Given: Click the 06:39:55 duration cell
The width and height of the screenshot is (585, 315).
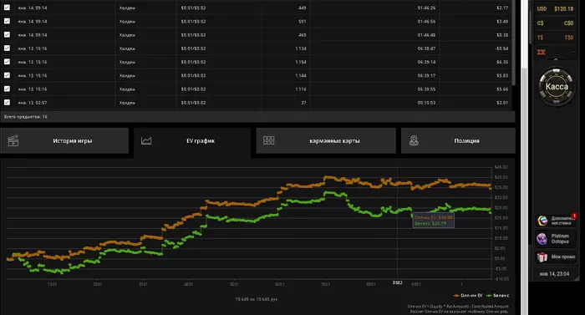Looking at the screenshot, I should click(426, 89).
